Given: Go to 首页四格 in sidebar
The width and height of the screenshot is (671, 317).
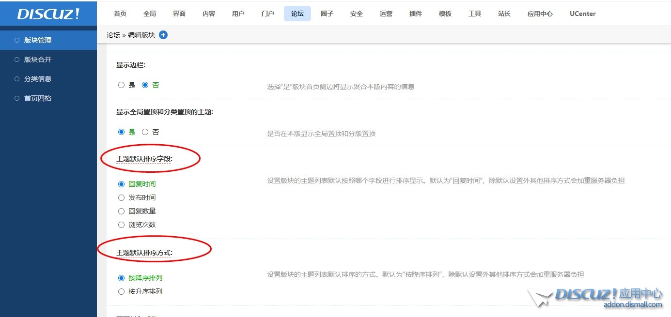Looking at the screenshot, I should (48, 98).
